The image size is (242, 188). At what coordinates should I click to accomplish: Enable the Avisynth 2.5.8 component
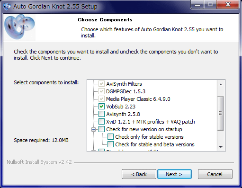101,114
